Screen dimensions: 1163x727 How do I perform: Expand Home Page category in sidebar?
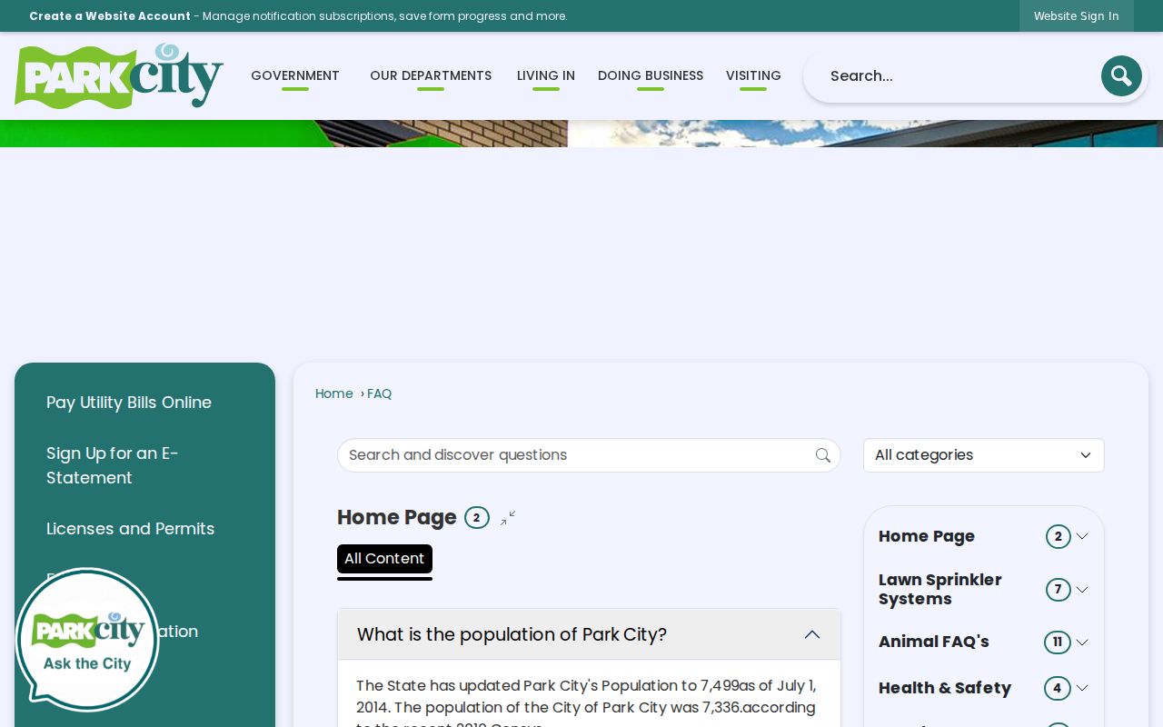(1082, 536)
